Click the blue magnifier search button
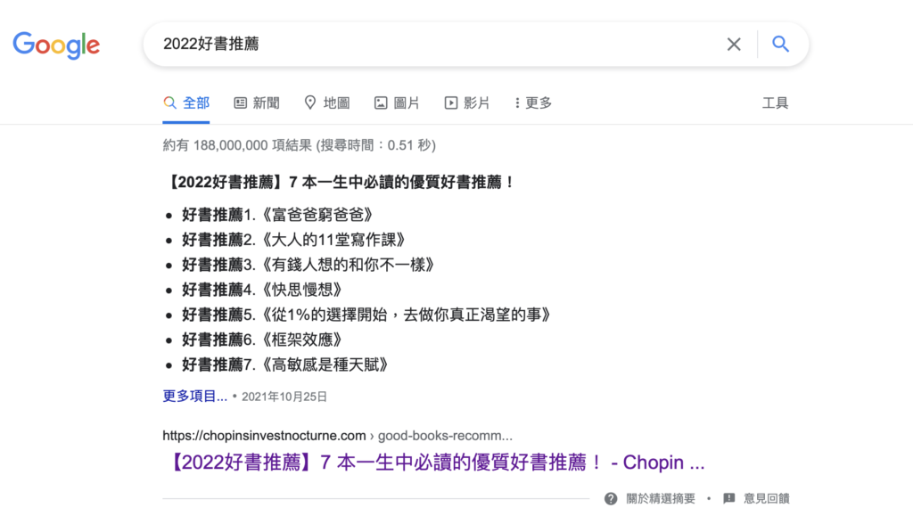 point(780,45)
